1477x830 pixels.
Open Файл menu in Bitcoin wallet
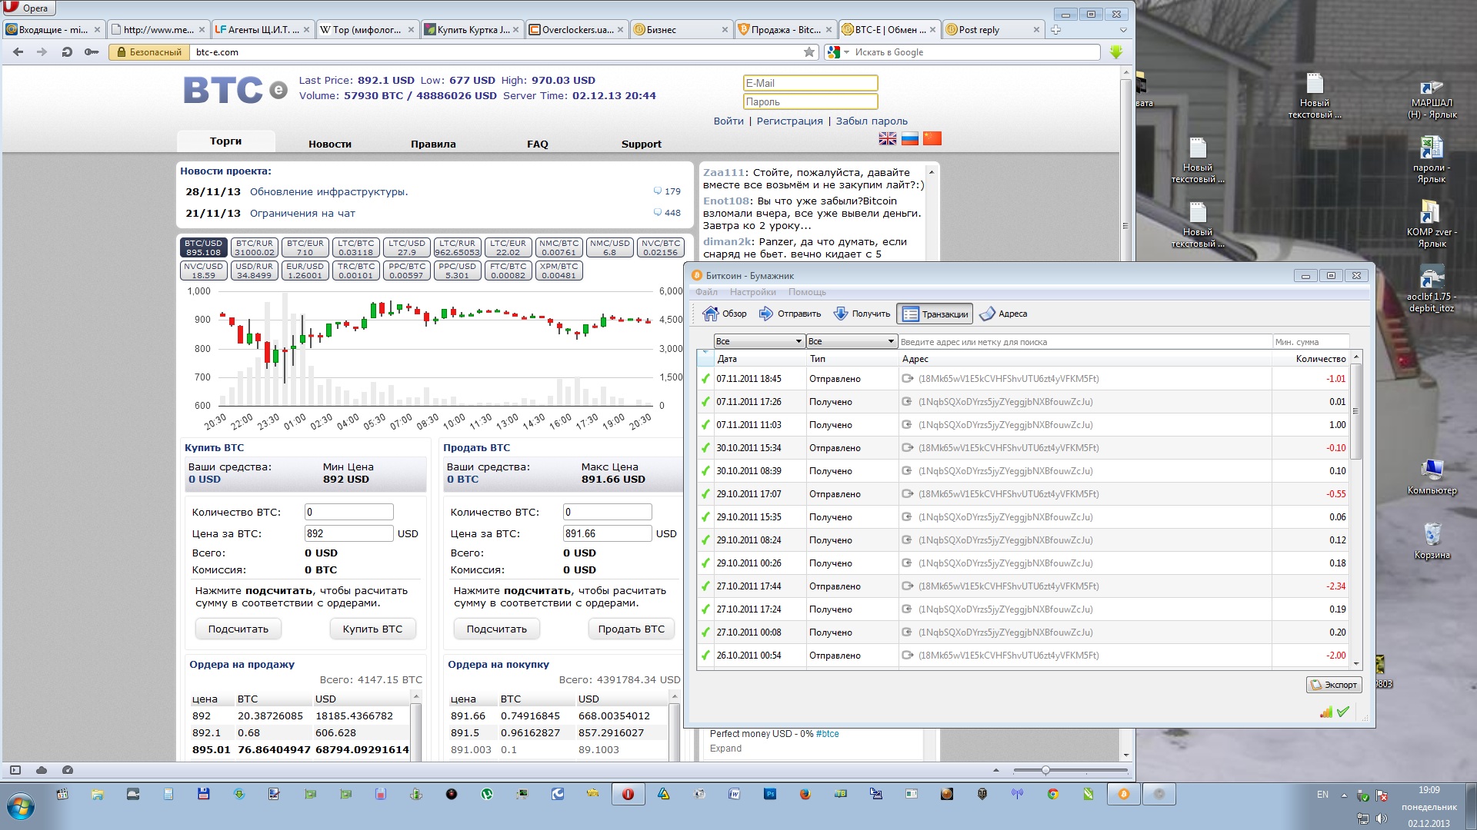tap(706, 292)
